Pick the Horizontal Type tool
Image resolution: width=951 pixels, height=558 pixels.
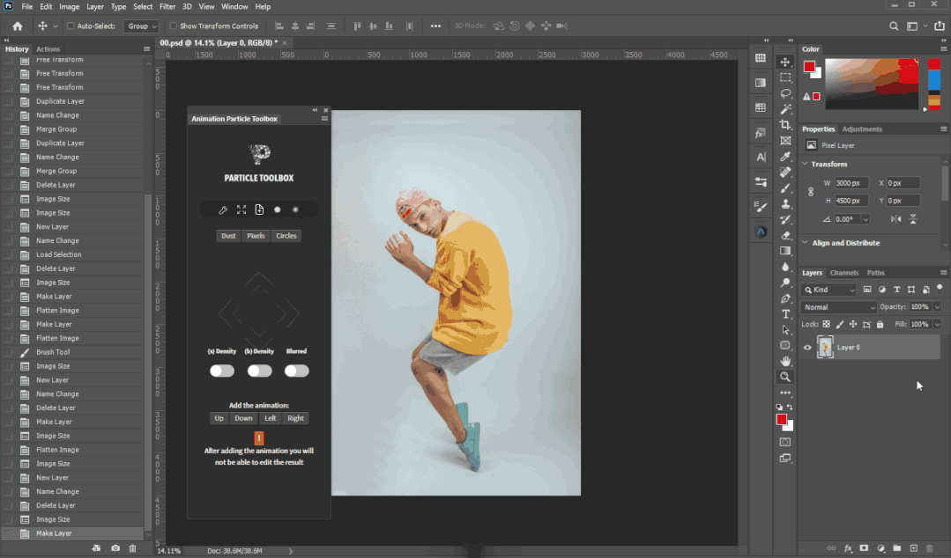[x=785, y=314]
